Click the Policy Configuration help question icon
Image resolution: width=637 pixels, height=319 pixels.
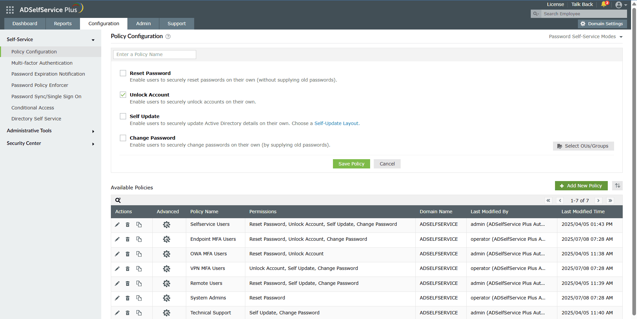[168, 36]
